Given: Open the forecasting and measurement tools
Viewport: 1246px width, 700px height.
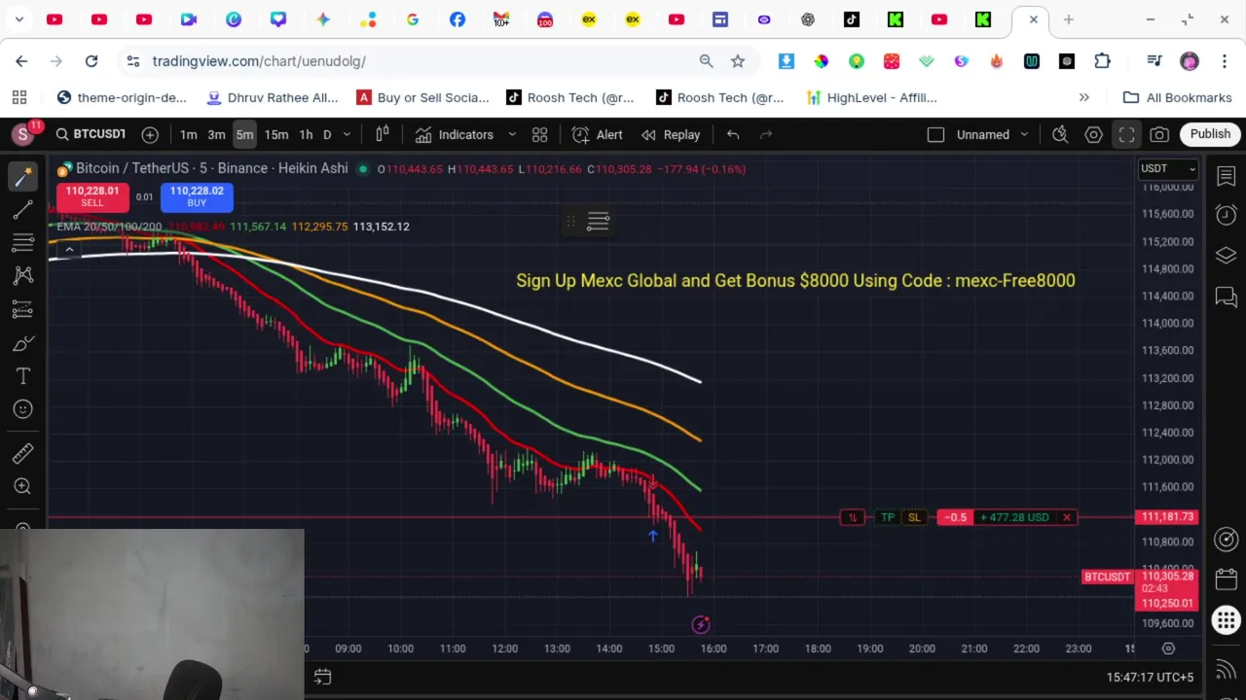Looking at the screenshot, I should pyautogui.click(x=23, y=309).
